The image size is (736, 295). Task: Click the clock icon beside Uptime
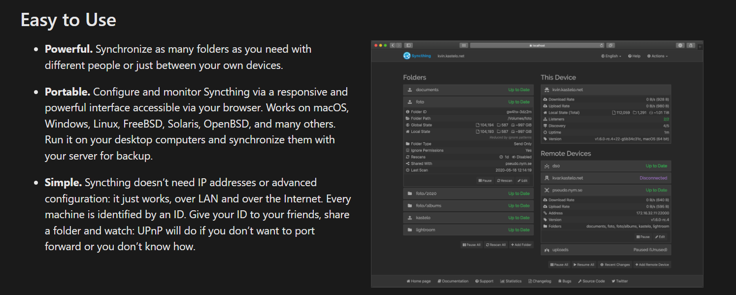(x=545, y=132)
